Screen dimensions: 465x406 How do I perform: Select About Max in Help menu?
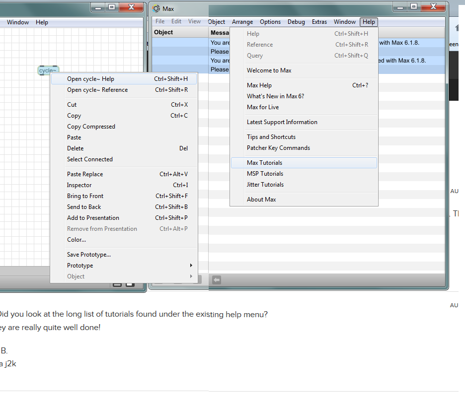261,200
